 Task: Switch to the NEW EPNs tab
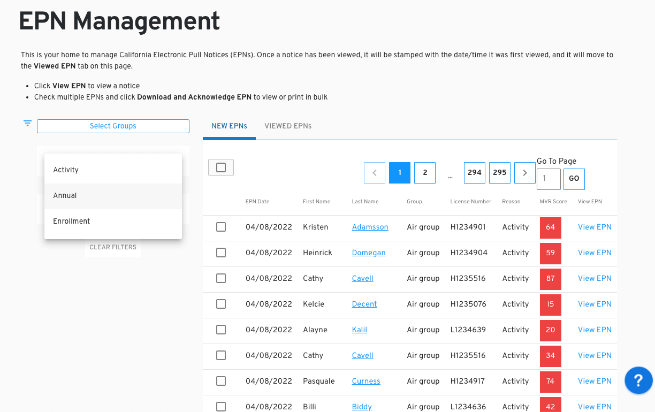229,126
